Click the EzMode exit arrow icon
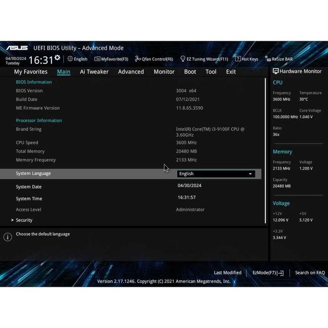 point(281,273)
